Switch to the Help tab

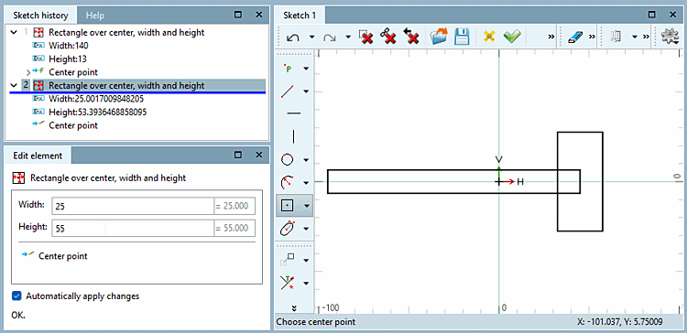[x=95, y=16]
